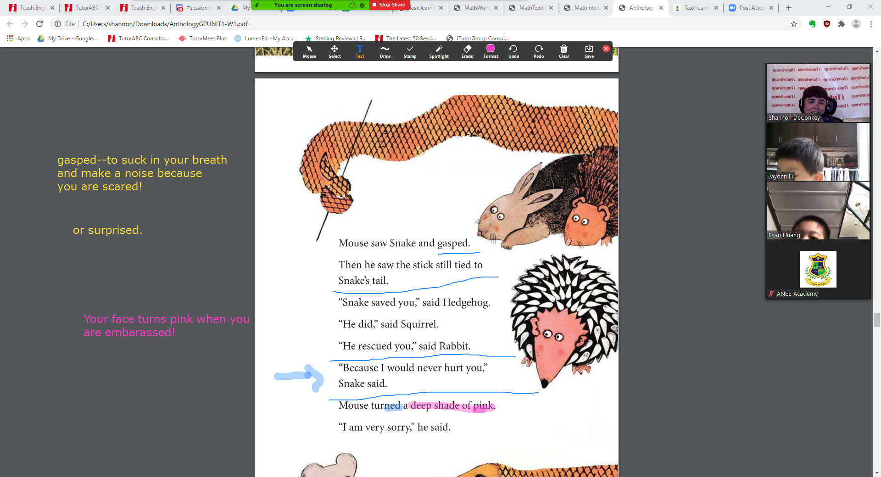Close the Zoom annotation toolbar
Screen dimensions: 881x477
click(606, 49)
